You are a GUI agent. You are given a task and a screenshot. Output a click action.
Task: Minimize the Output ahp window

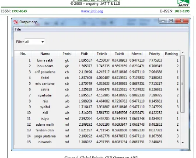click(163, 21)
